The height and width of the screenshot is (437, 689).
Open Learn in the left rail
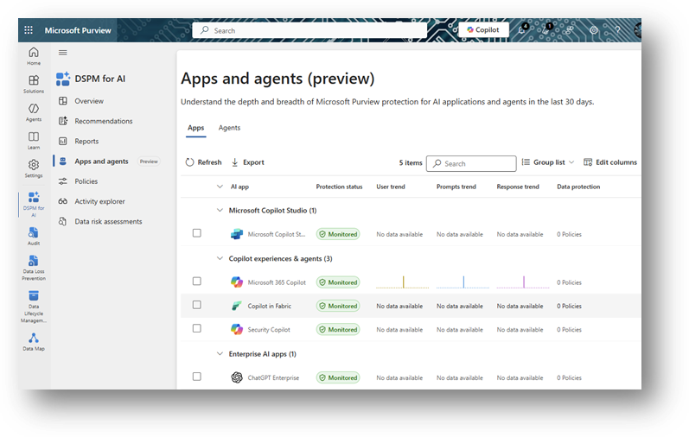(34, 141)
